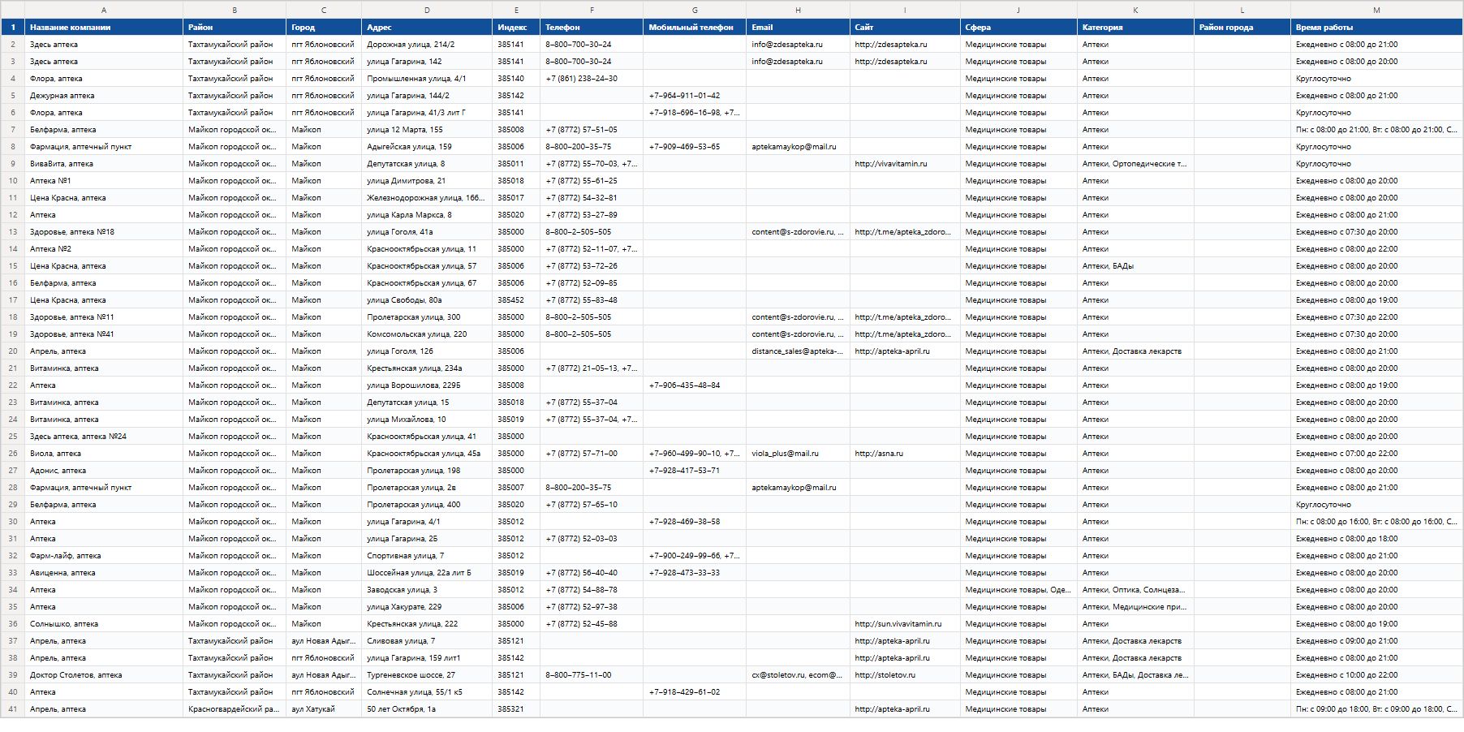Select the column J letter header
This screenshot has width=1464, height=732.
(x=1018, y=10)
